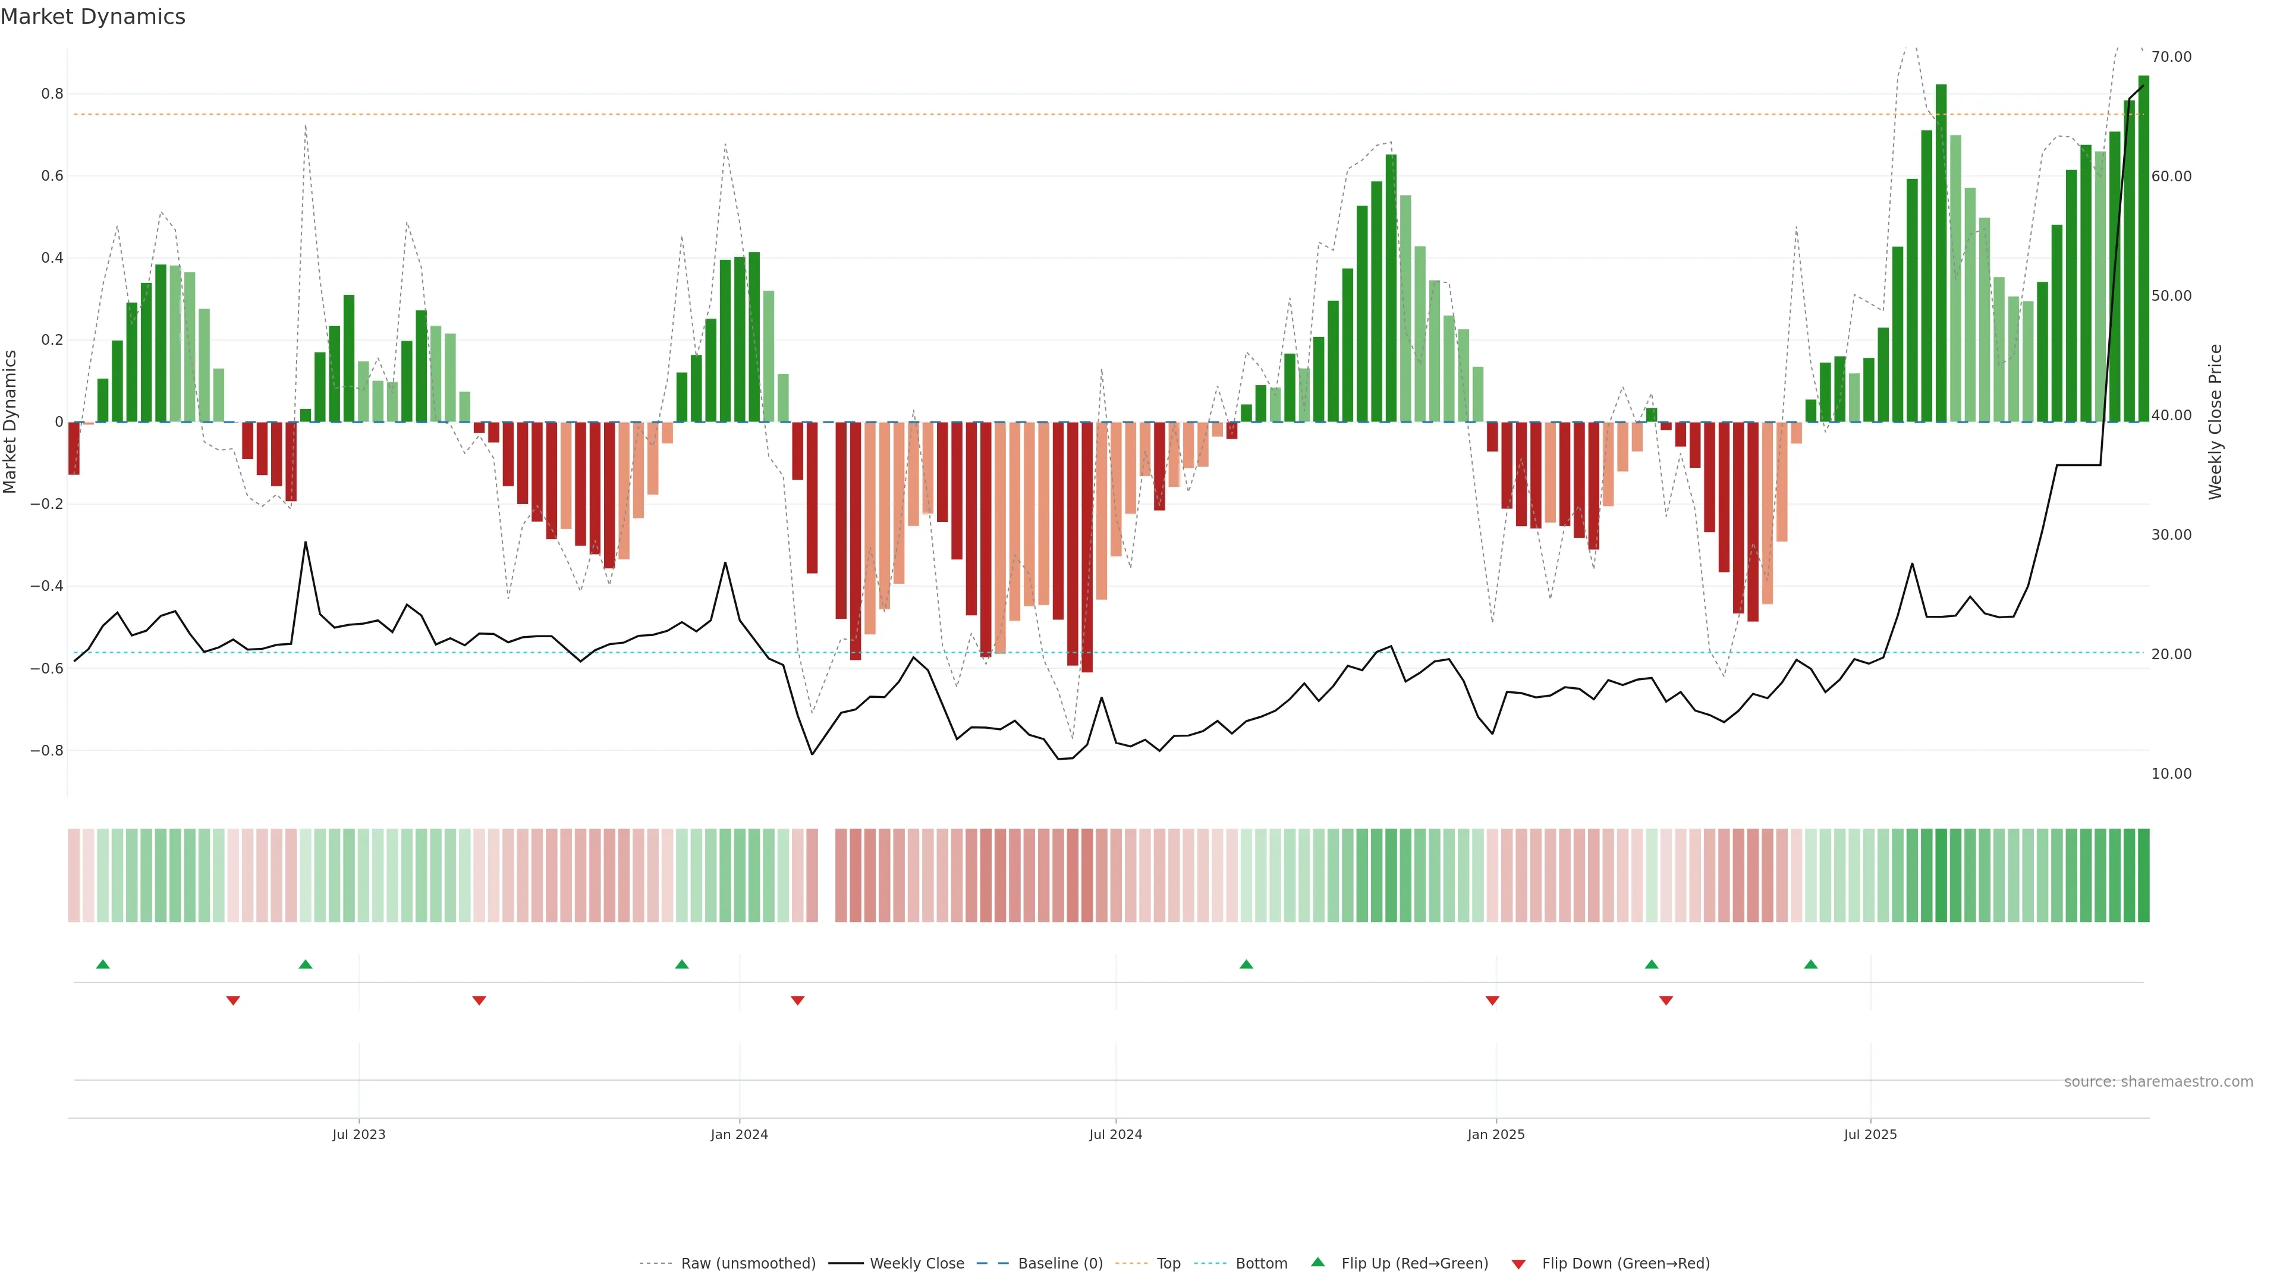Click the source: sharemaestro.com text
This screenshot has height=1284, width=2283.
pyautogui.click(x=2158, y=1082)
